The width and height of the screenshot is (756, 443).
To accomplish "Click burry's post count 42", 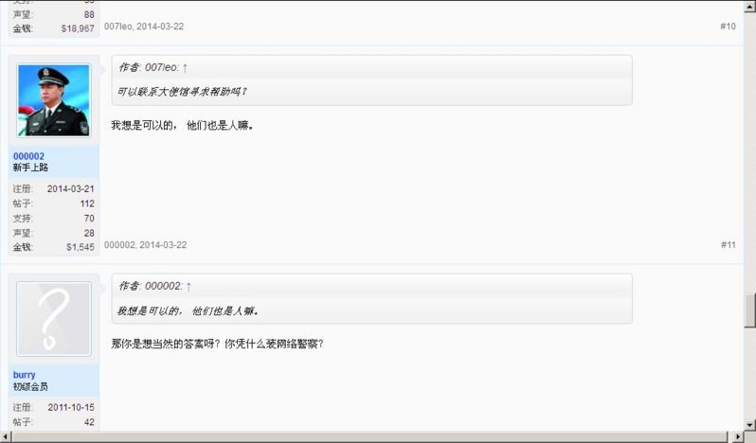I will tap(89, 422).
